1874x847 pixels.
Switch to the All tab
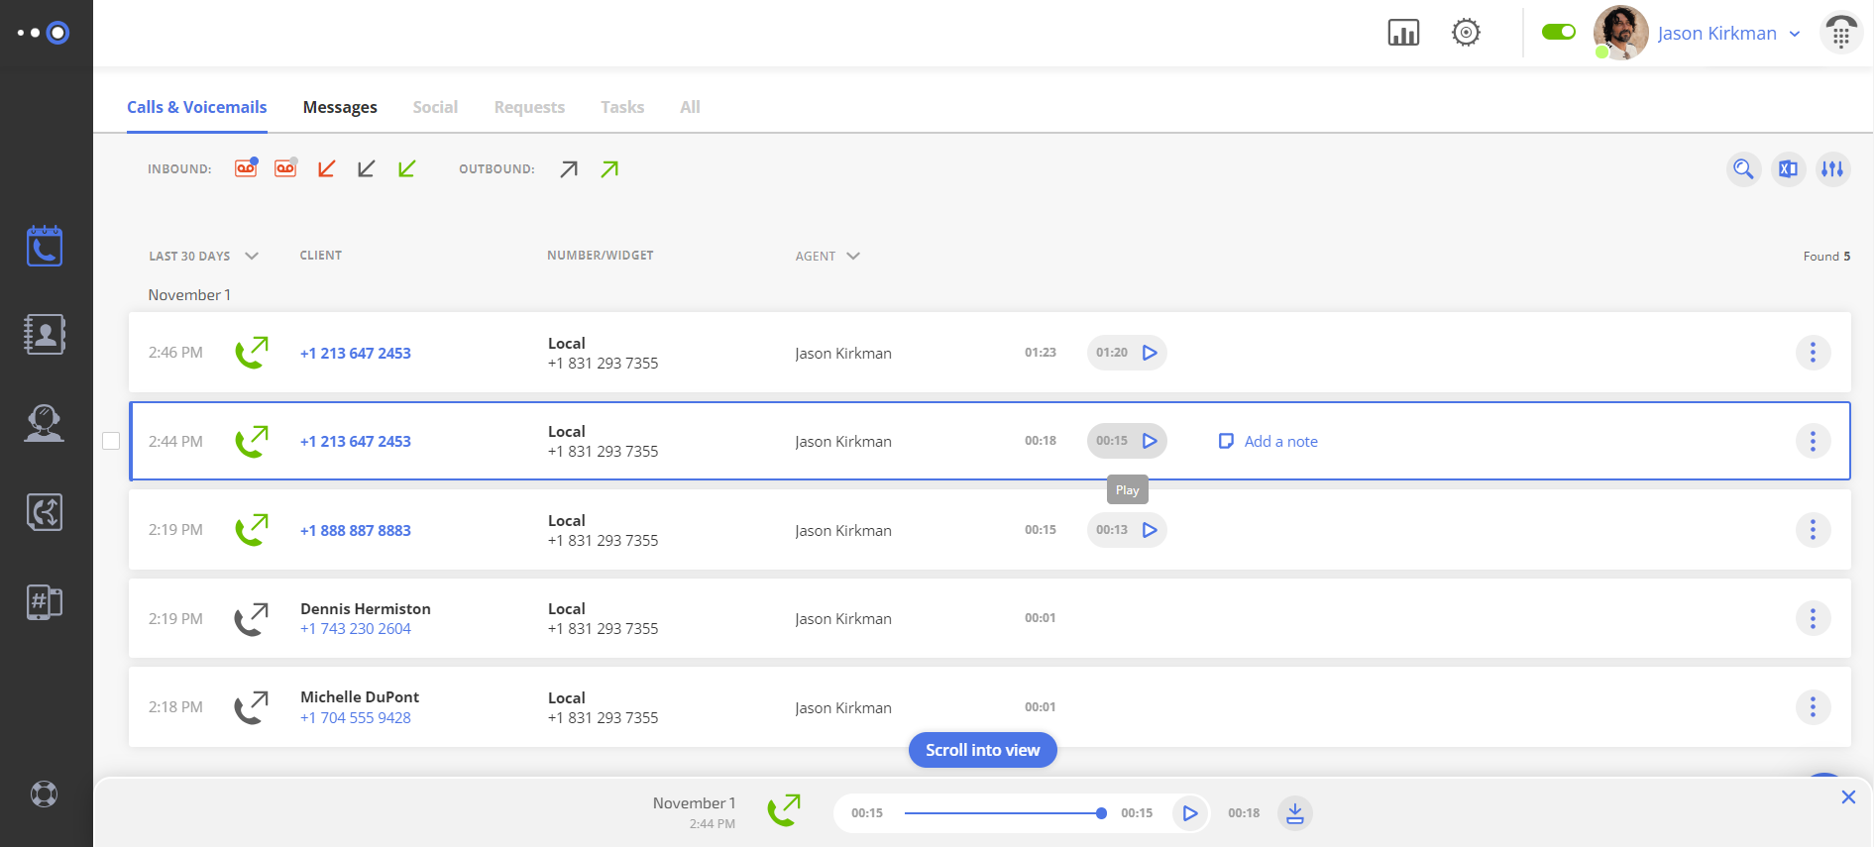[690, 107]
